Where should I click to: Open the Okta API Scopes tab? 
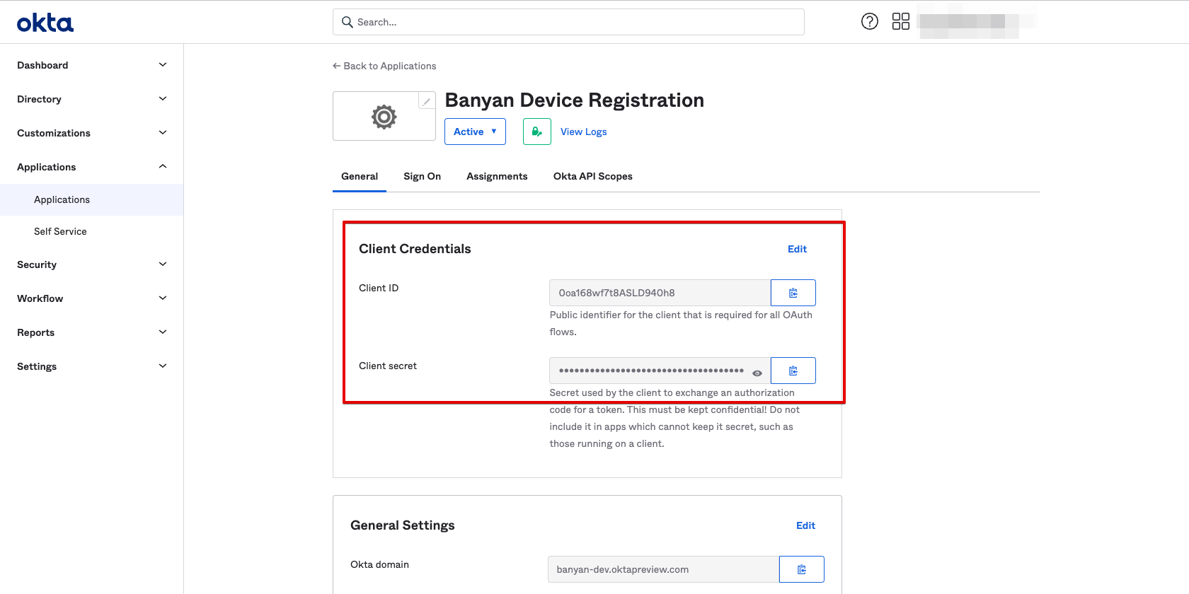click(592, 176)
